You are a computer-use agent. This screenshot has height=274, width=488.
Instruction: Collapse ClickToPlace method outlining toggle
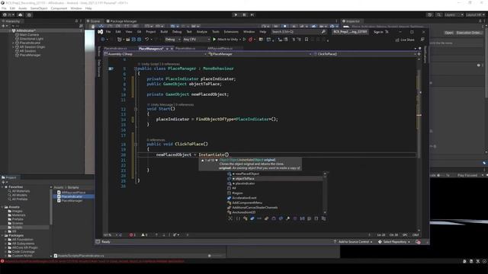tap(136, 144)
